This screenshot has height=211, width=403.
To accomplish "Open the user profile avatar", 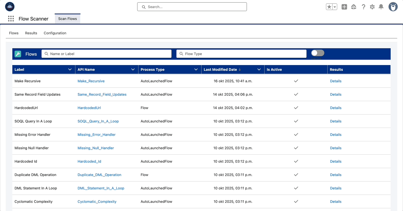I will [x=393, y=7].
